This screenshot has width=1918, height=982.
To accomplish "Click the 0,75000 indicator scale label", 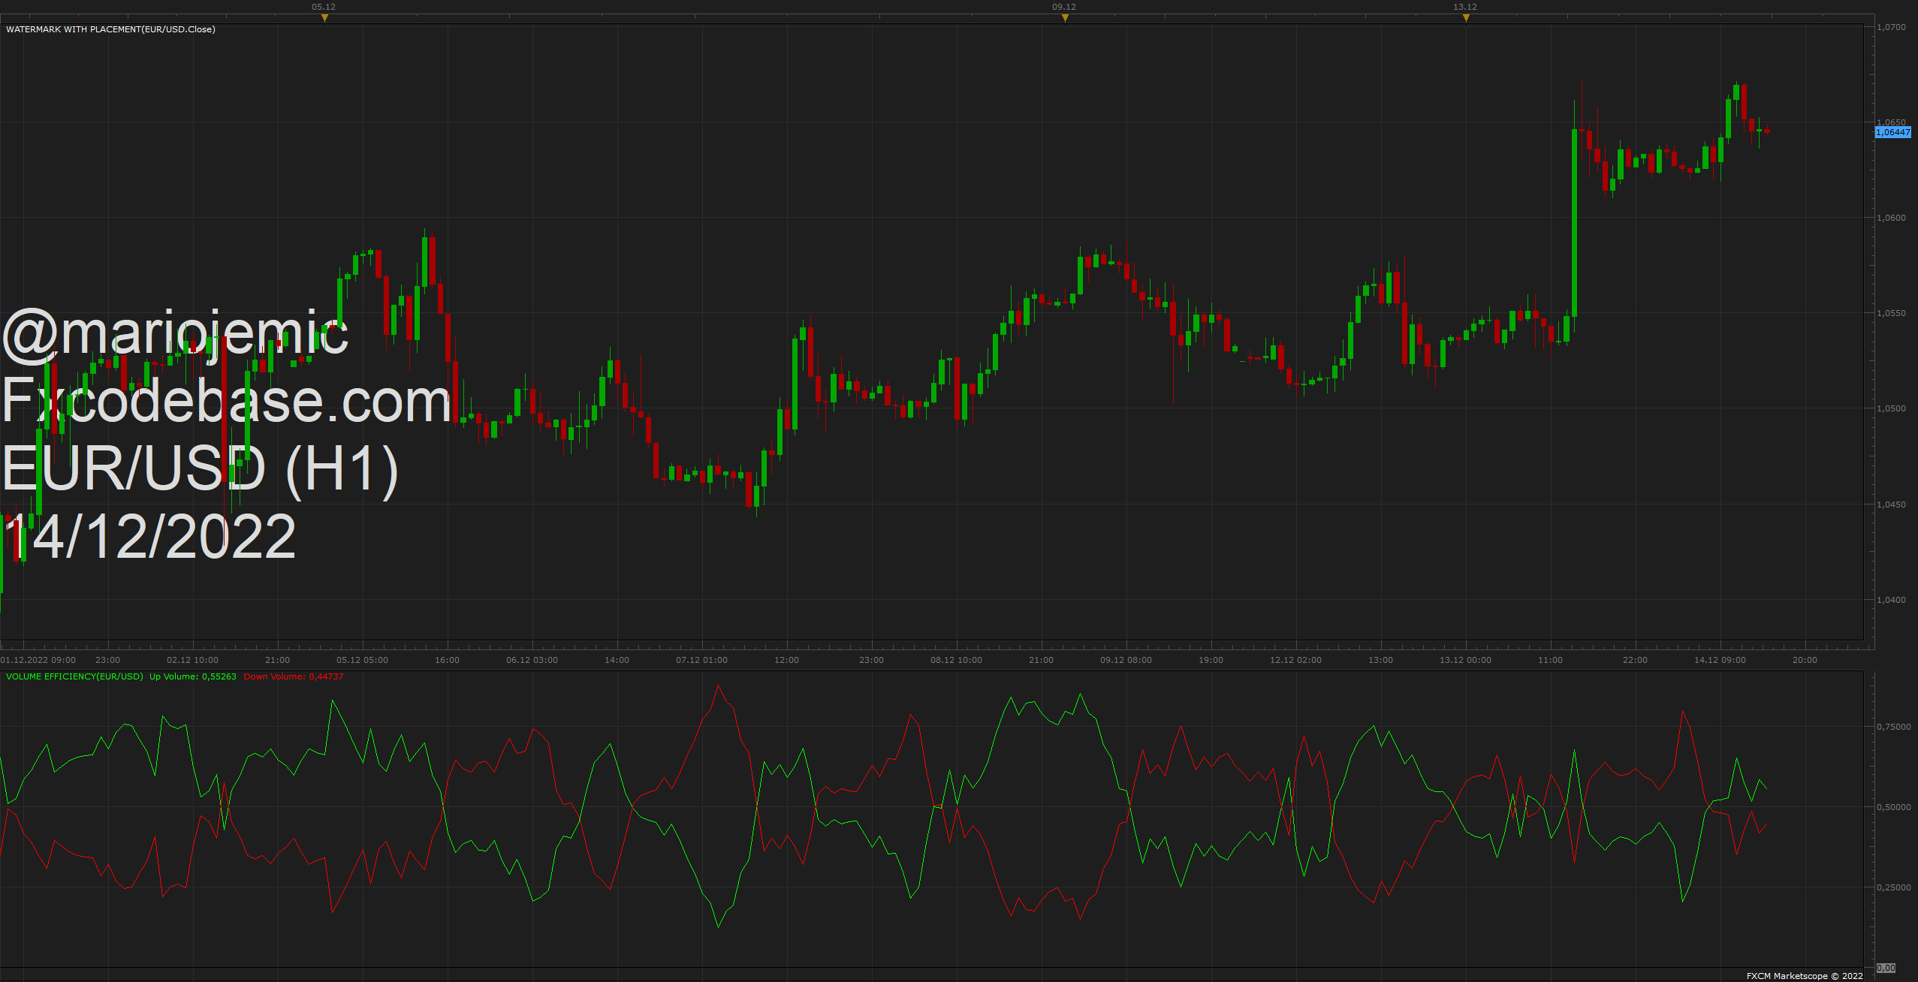I will pyautogui.click(x=1894, y=727).
